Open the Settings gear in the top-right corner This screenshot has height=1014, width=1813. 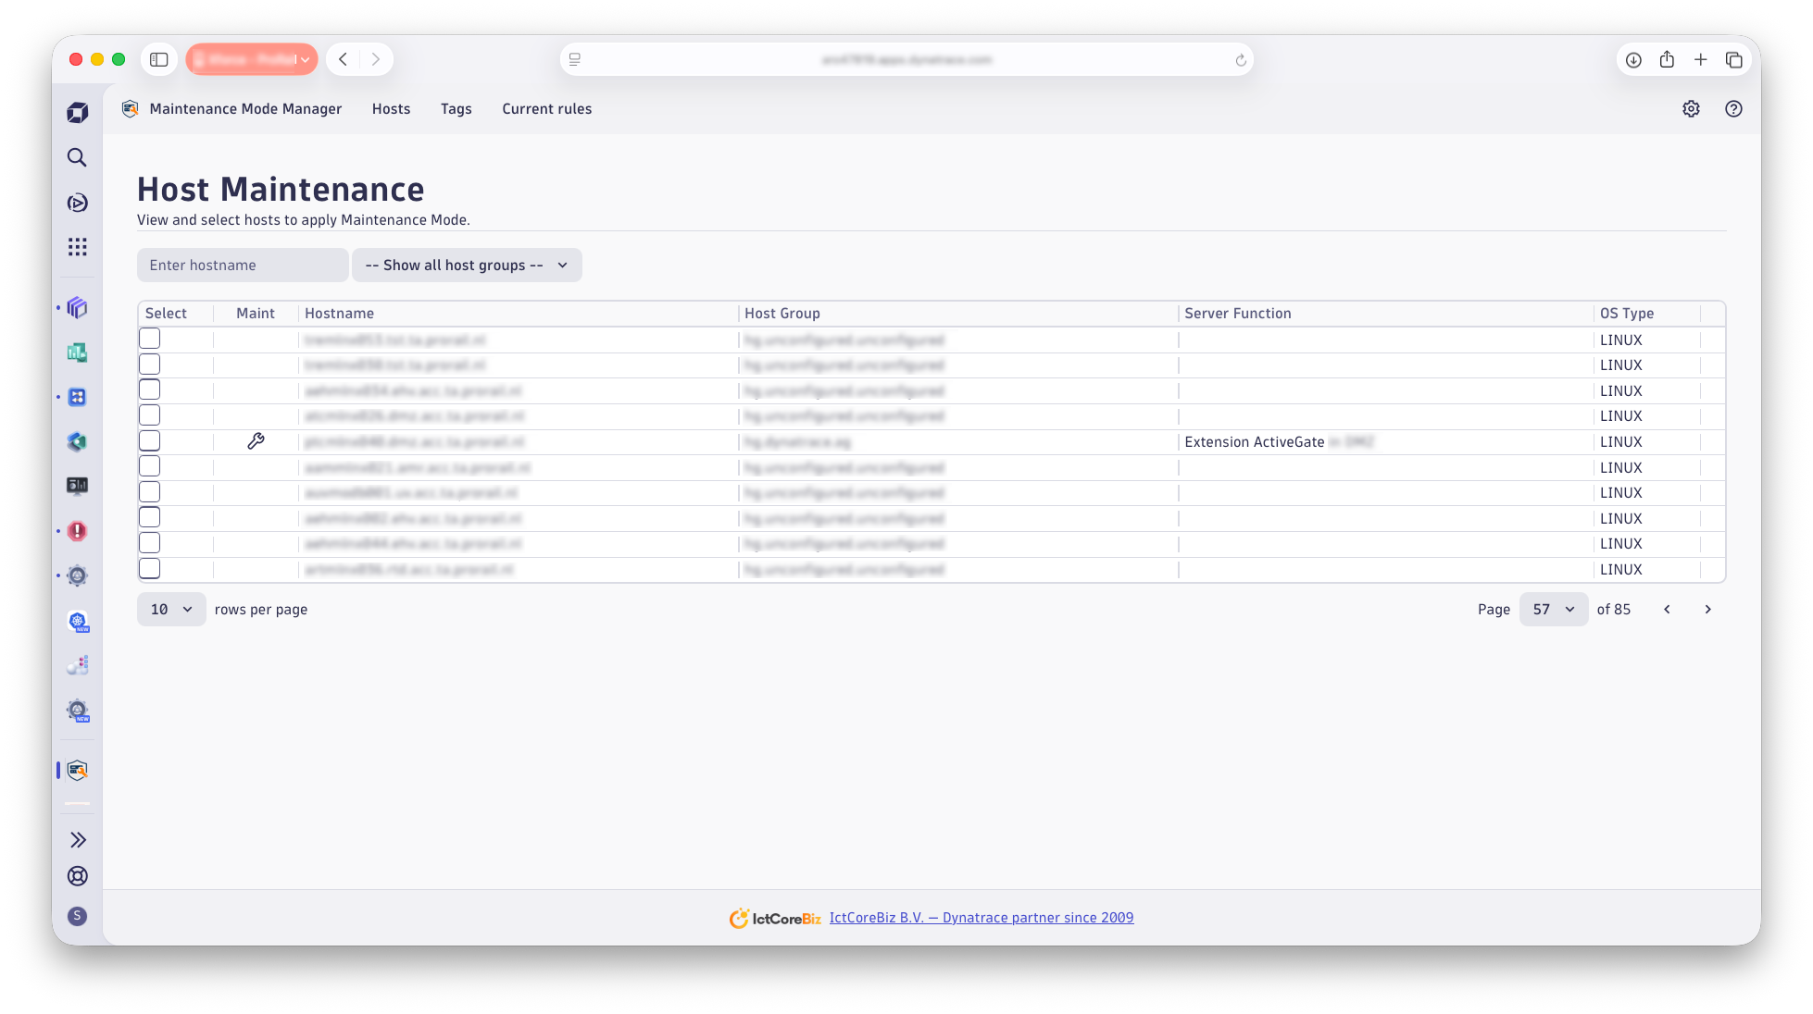pyautogui.click(x=1691, y=108)
